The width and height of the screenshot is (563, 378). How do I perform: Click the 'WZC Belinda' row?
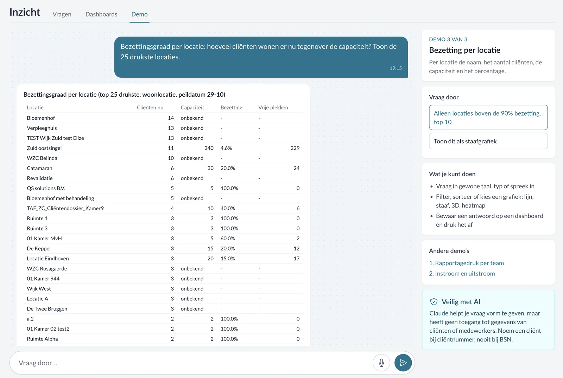pyautogui.click(x=163, y=158)
